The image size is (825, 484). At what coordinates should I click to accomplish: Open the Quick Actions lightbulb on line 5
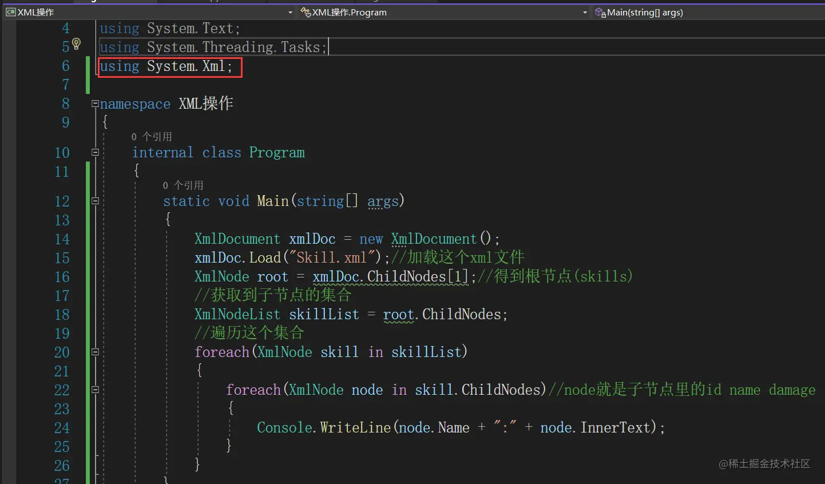77,43
